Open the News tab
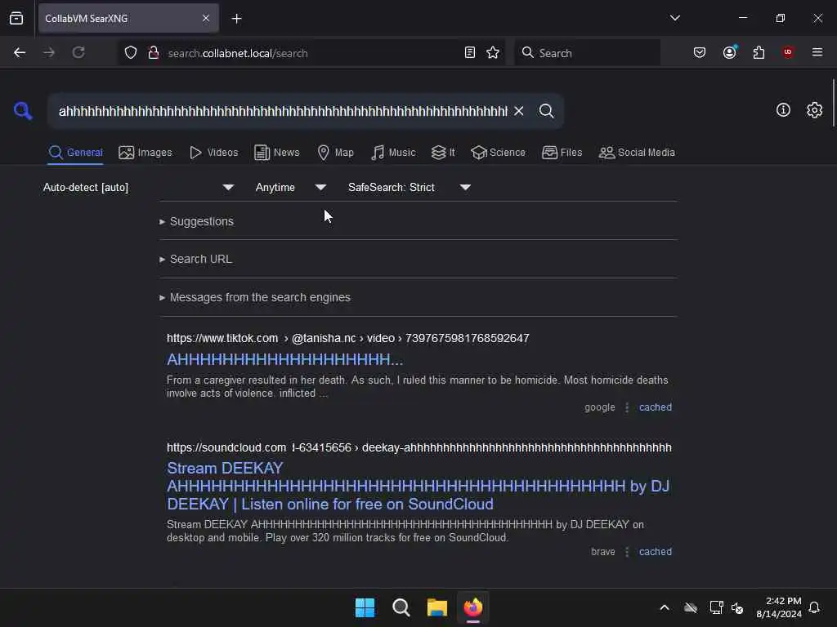Screen dimensions: 837x627 click(x=277, y=153)
